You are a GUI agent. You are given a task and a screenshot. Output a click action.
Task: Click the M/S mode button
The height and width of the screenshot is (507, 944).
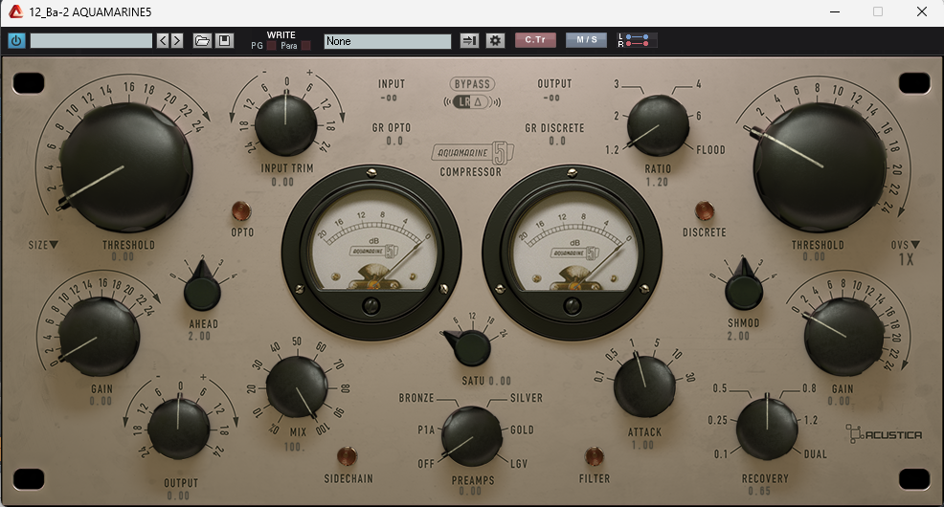[586, 40]
